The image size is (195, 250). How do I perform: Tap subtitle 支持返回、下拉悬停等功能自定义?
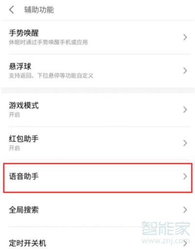pyautogui.click(x=51, y=75)
